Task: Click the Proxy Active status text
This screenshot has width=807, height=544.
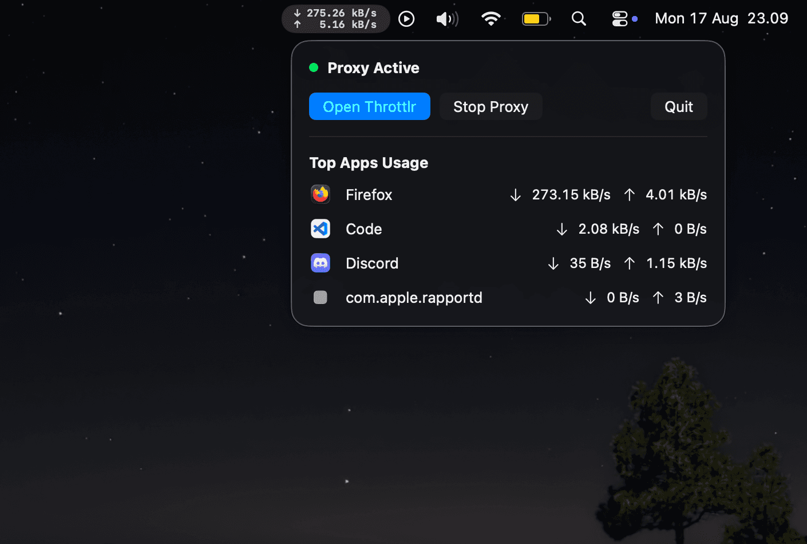Action: click(x=373, y=68)
